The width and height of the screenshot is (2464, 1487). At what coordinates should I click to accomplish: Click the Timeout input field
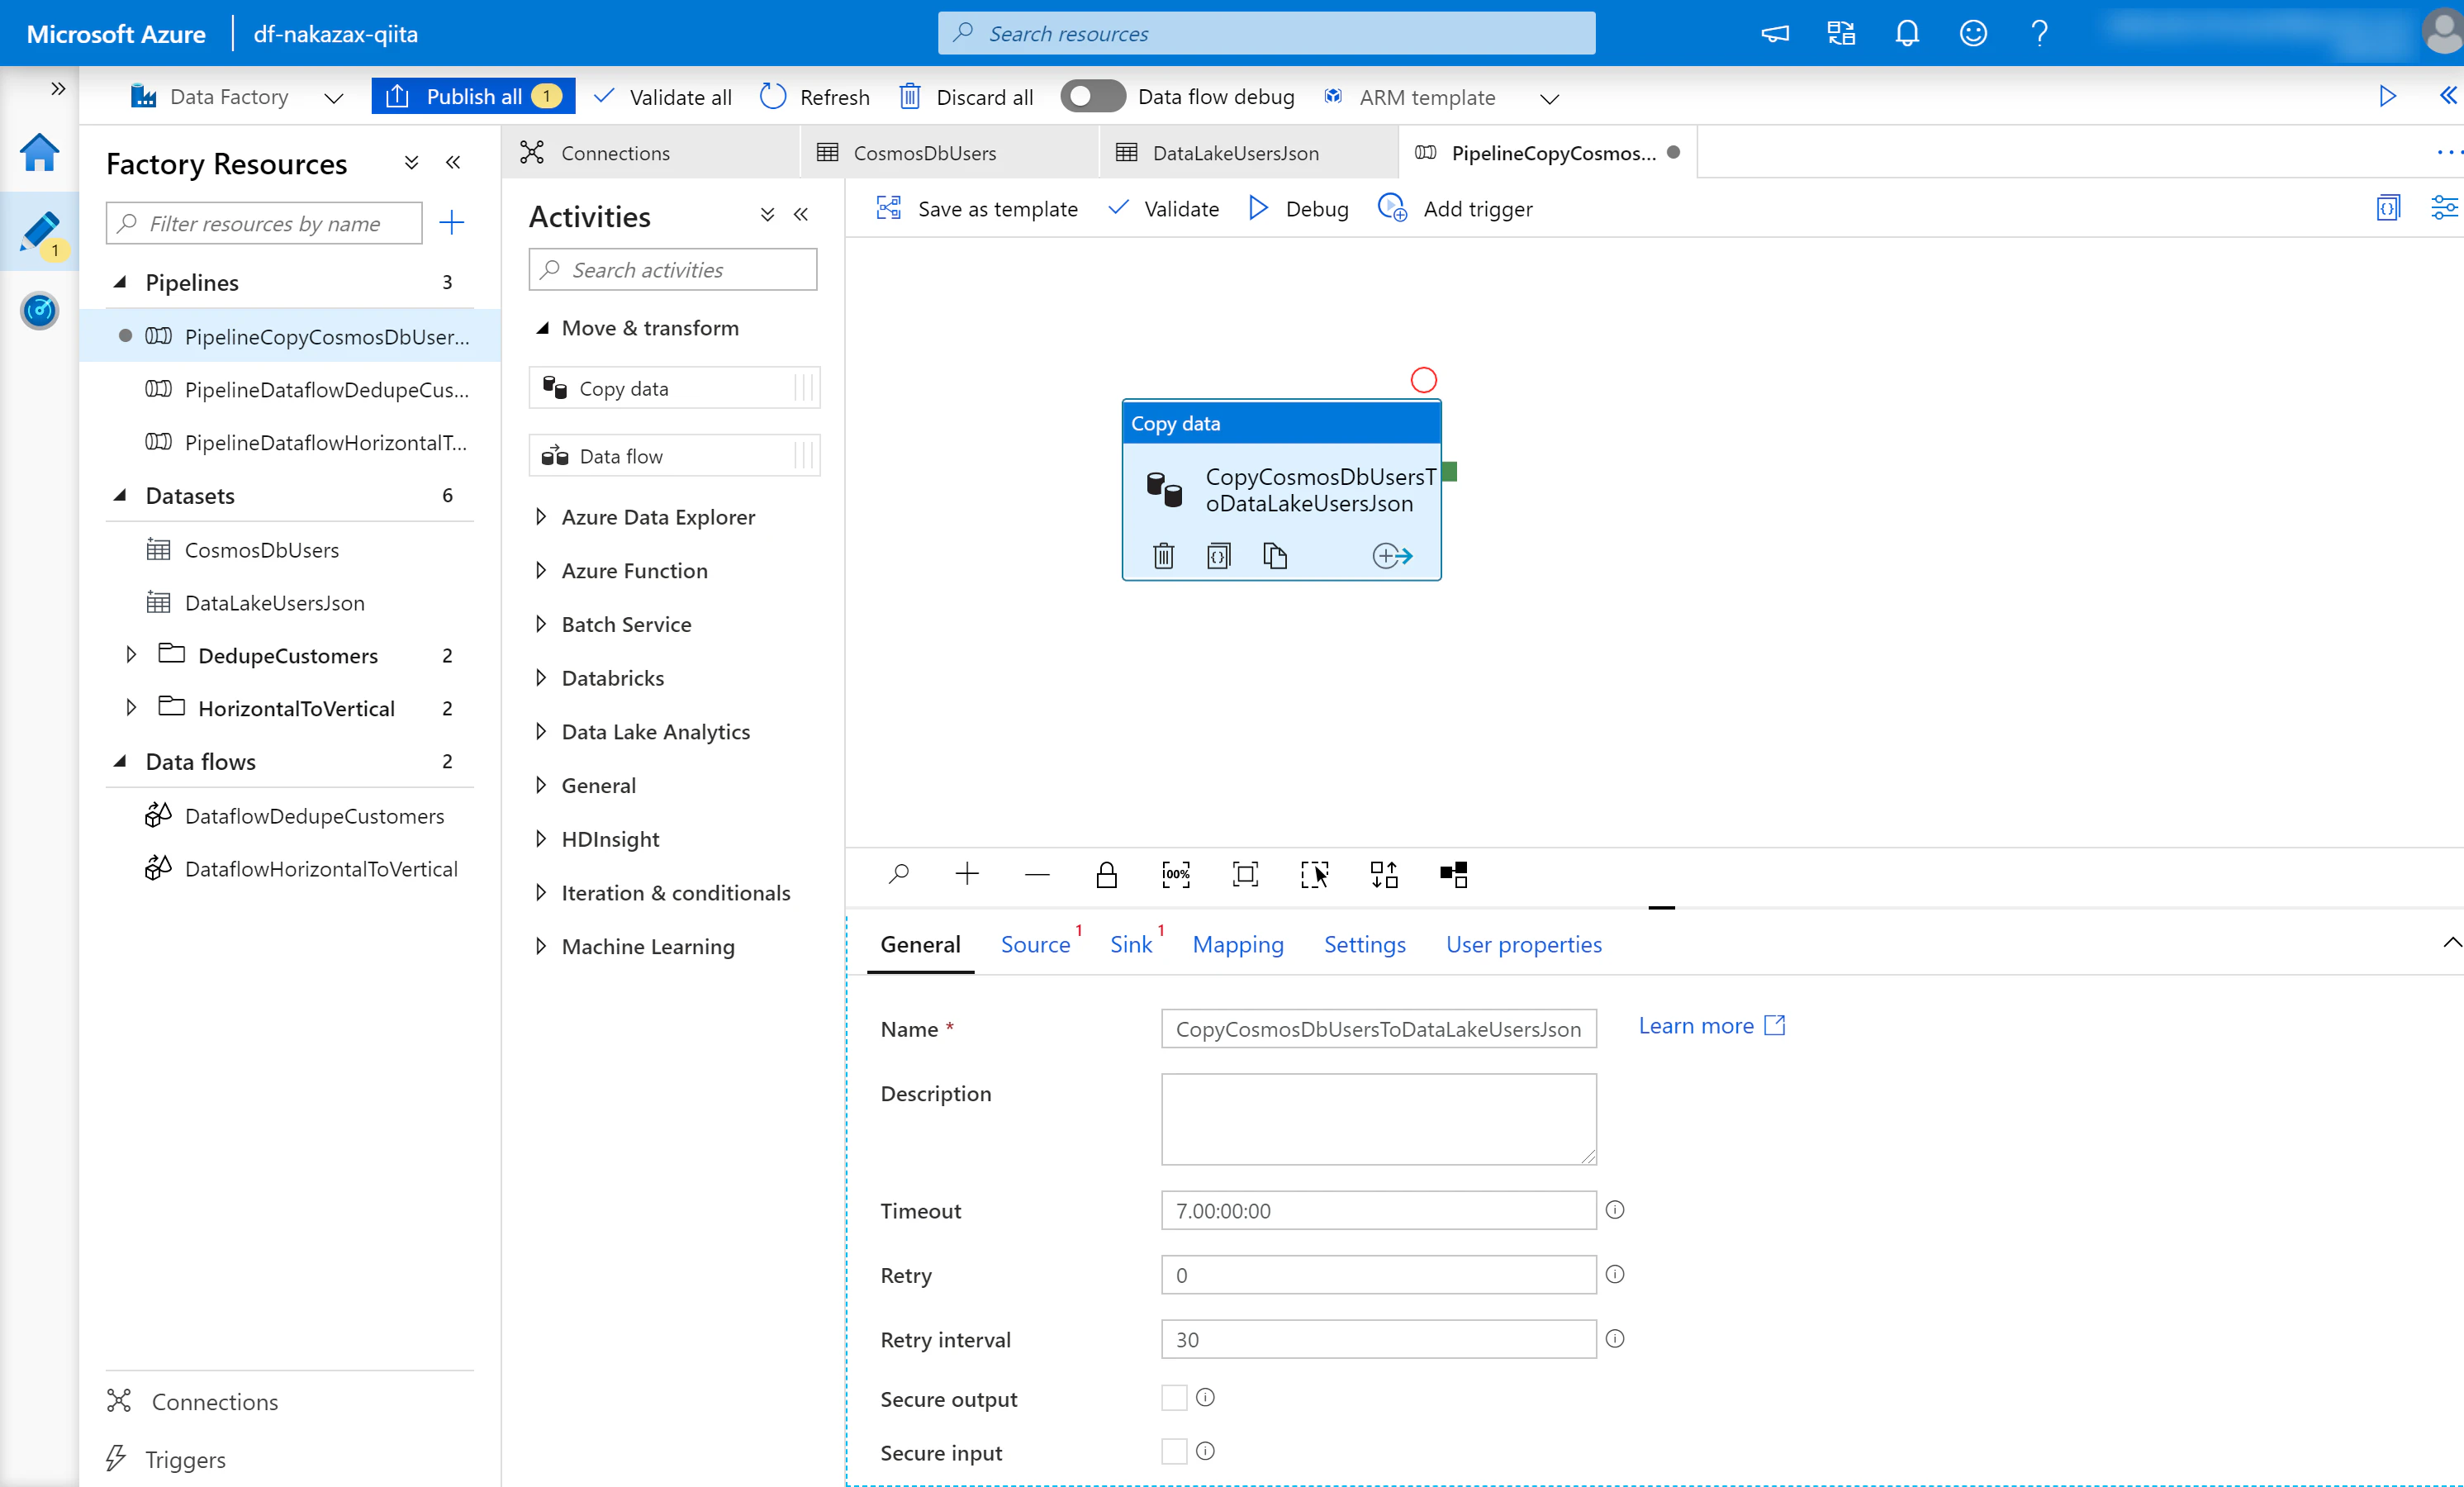(1378, 1210)
